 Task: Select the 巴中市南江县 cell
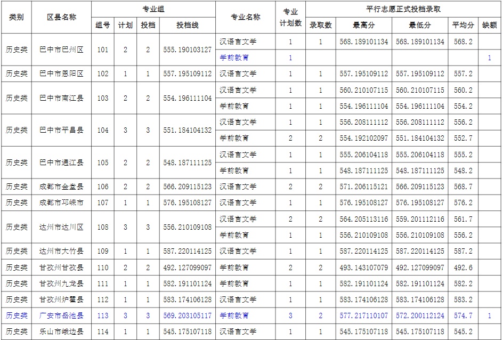62,98
